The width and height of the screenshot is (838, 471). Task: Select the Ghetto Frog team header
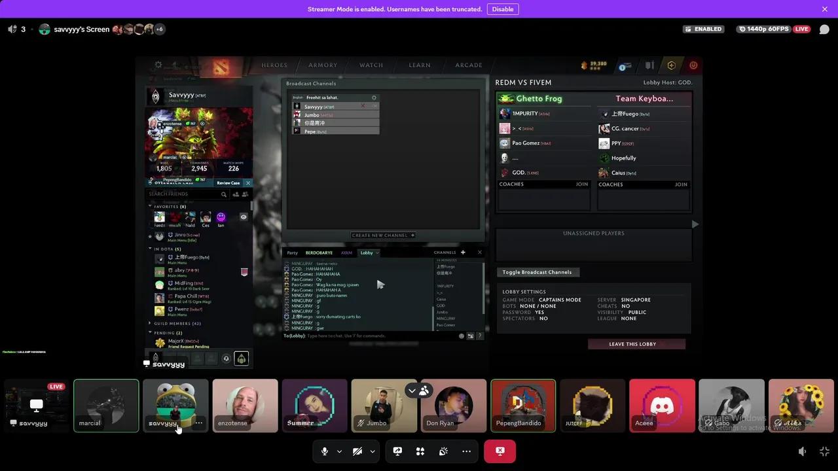[x=543, y=99]
